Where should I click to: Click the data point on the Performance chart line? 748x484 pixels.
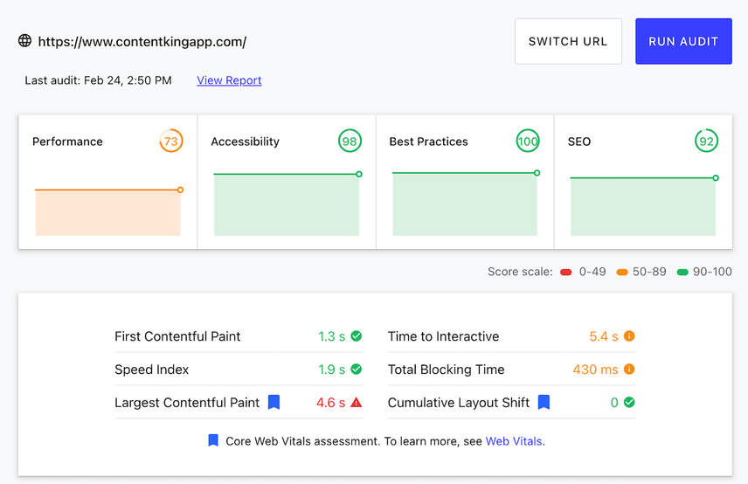point(180,190)
